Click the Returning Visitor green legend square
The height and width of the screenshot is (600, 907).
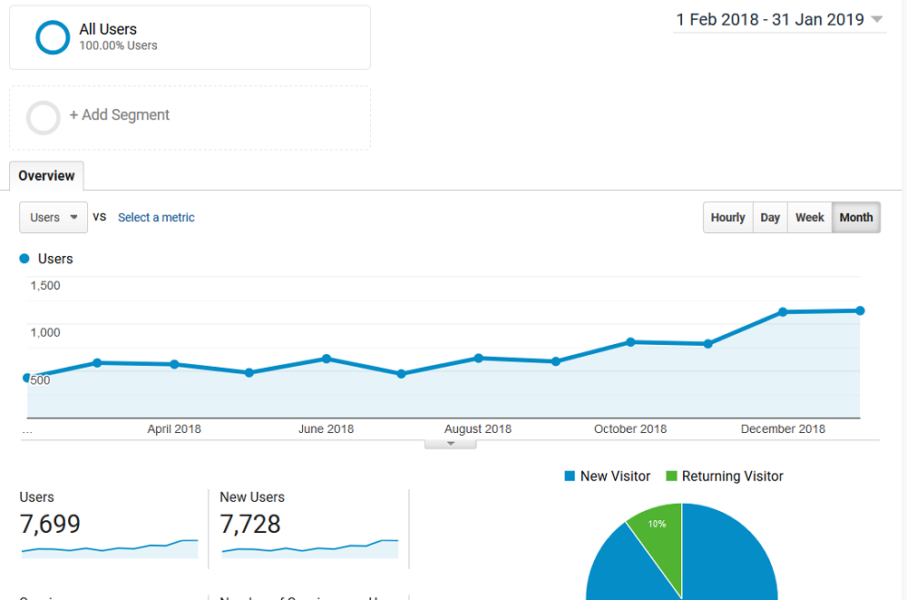pyautogui.click(x=671, y=476)
